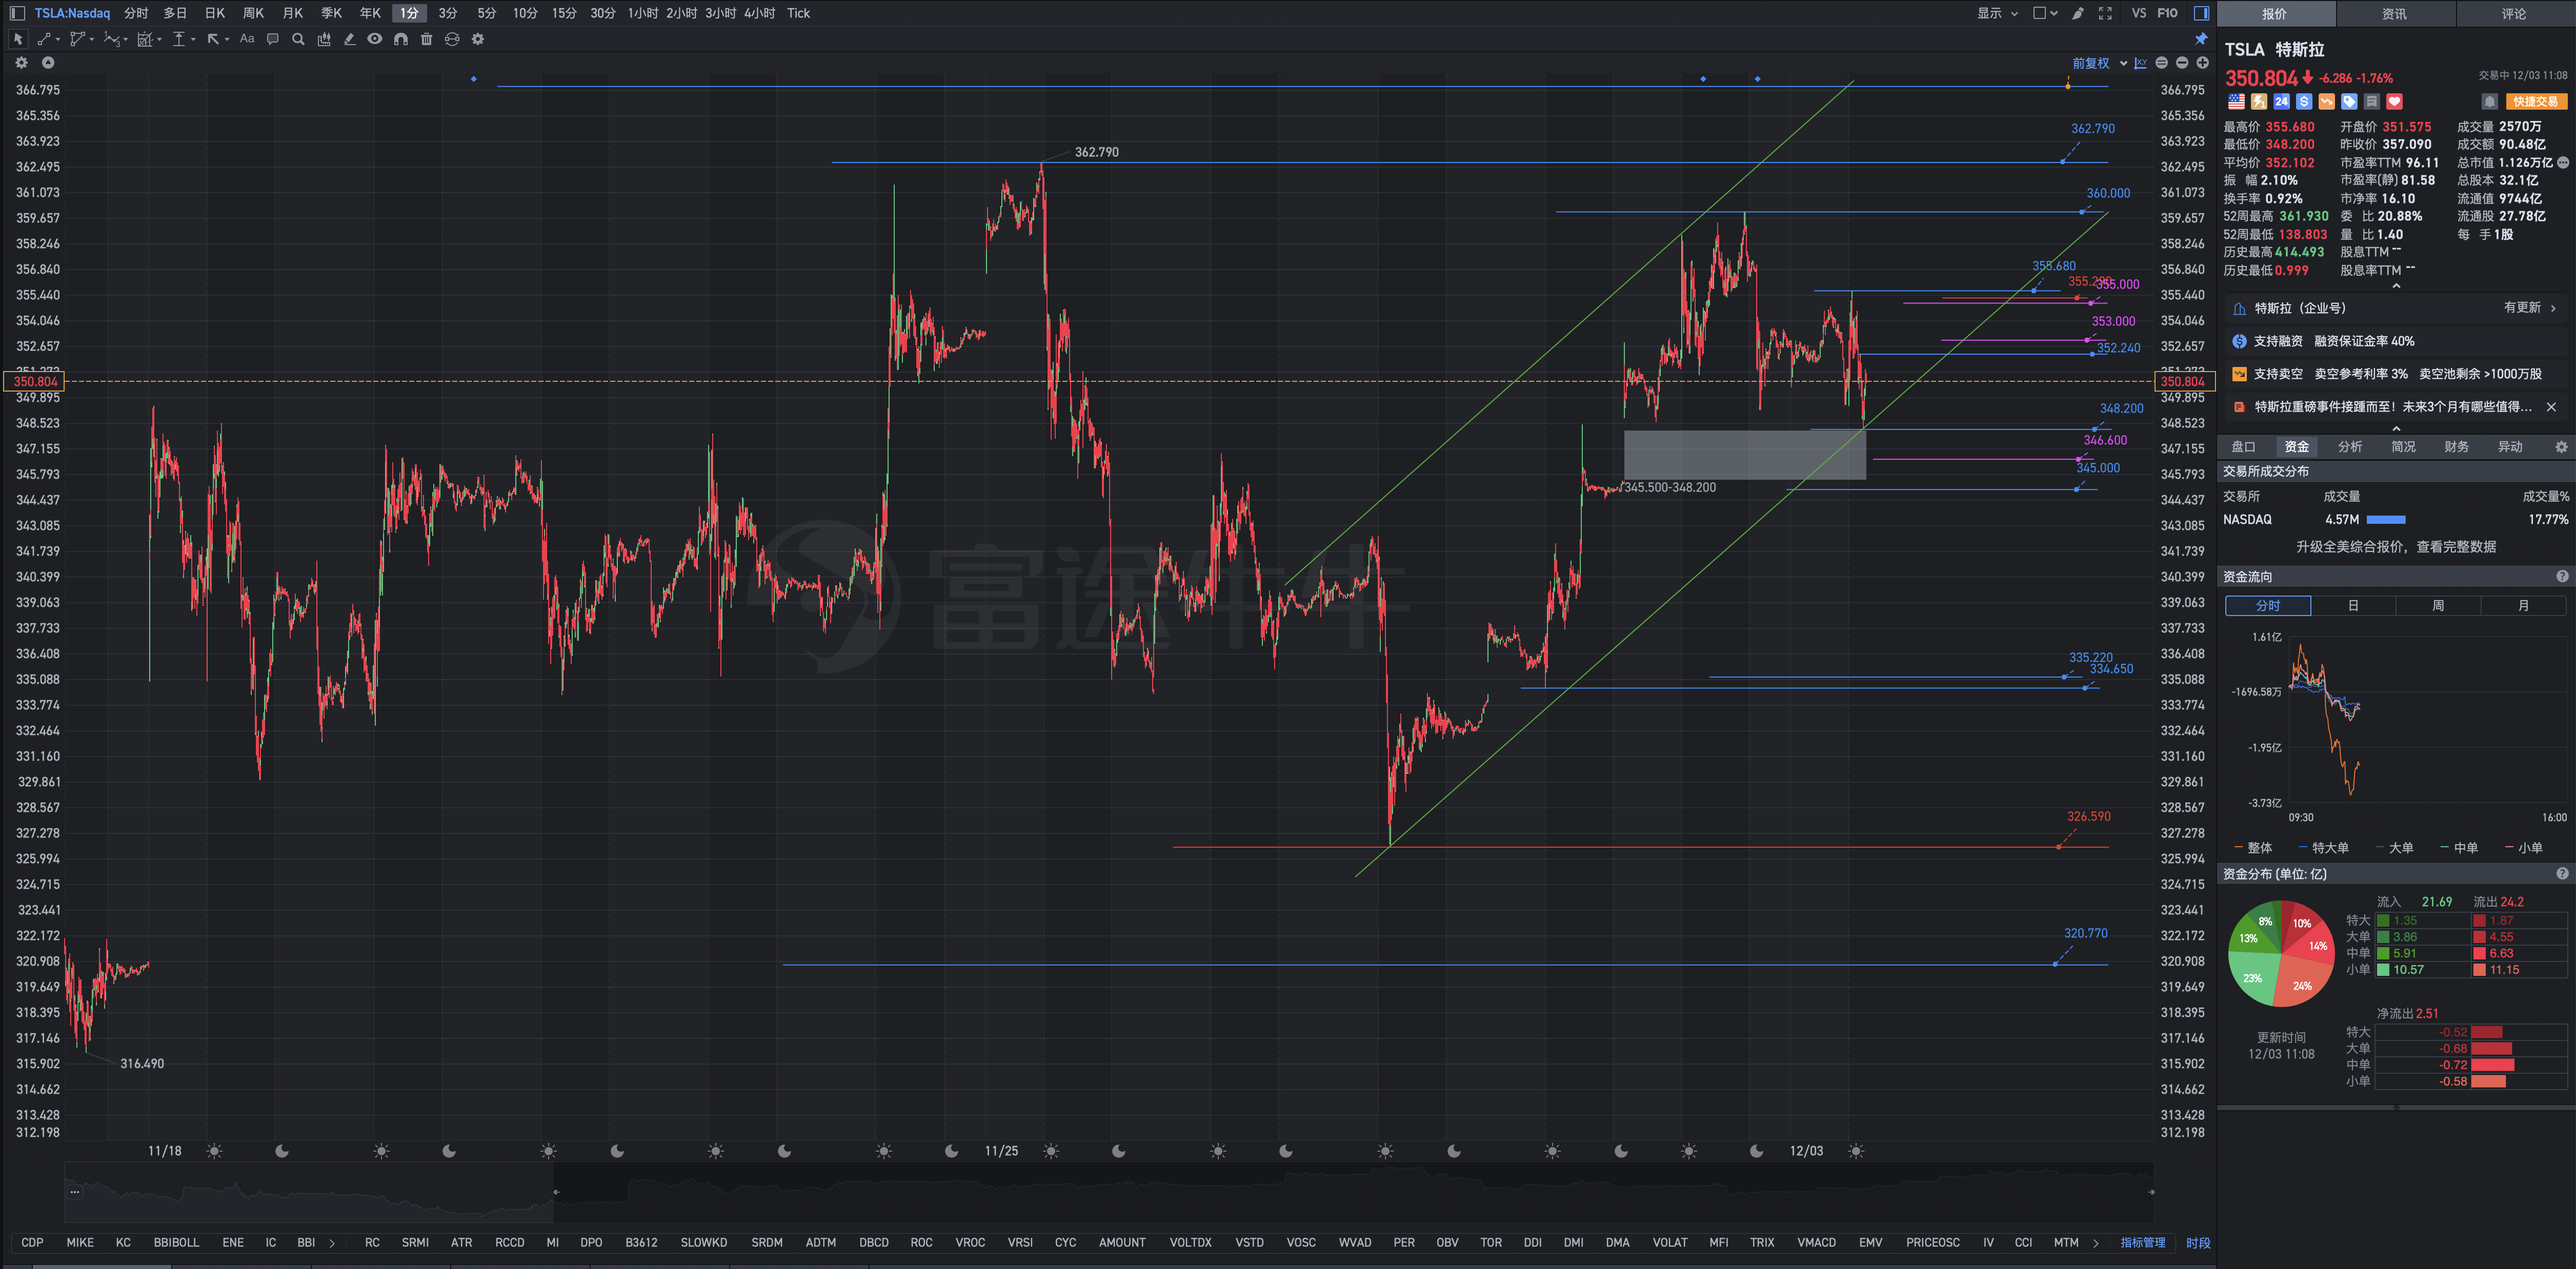Show more indicators chevron after BBI

click(x=332, y=1243)
